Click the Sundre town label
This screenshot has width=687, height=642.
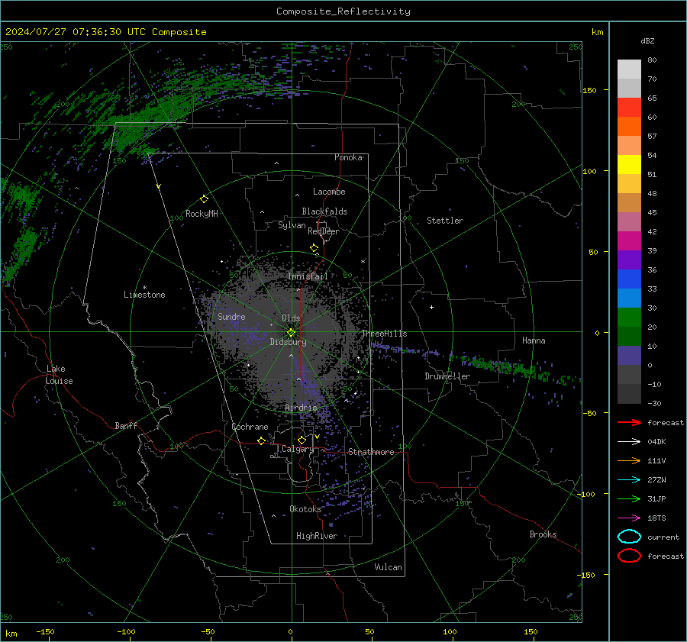231,316
